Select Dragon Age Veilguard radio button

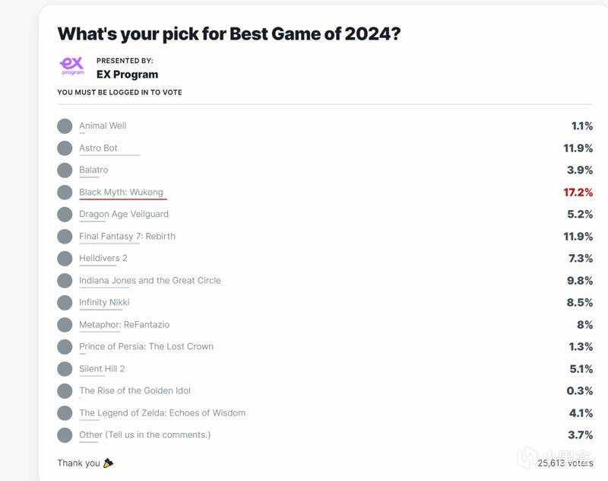(x=65, y=214)
